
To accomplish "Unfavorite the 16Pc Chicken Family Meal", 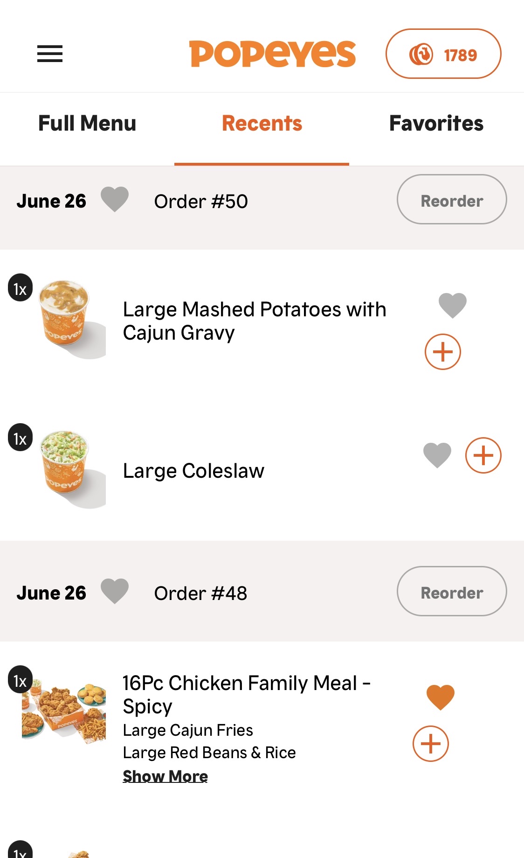I will pyautogui.click(x=440, y=697).
